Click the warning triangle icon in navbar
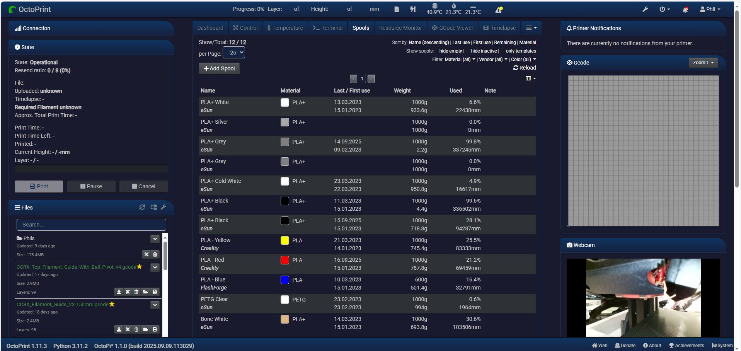Viewport: 741px width, 351px height. tap(499, 9)
